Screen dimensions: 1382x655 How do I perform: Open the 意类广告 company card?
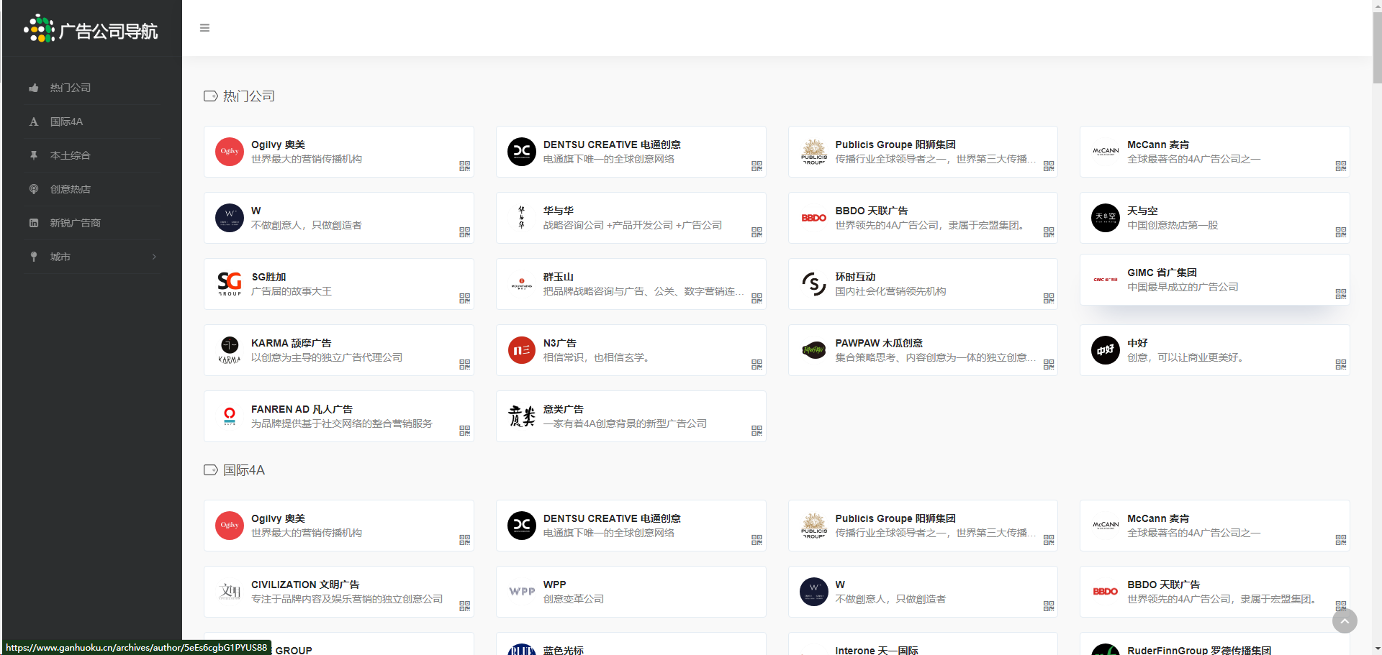[631, 416]
